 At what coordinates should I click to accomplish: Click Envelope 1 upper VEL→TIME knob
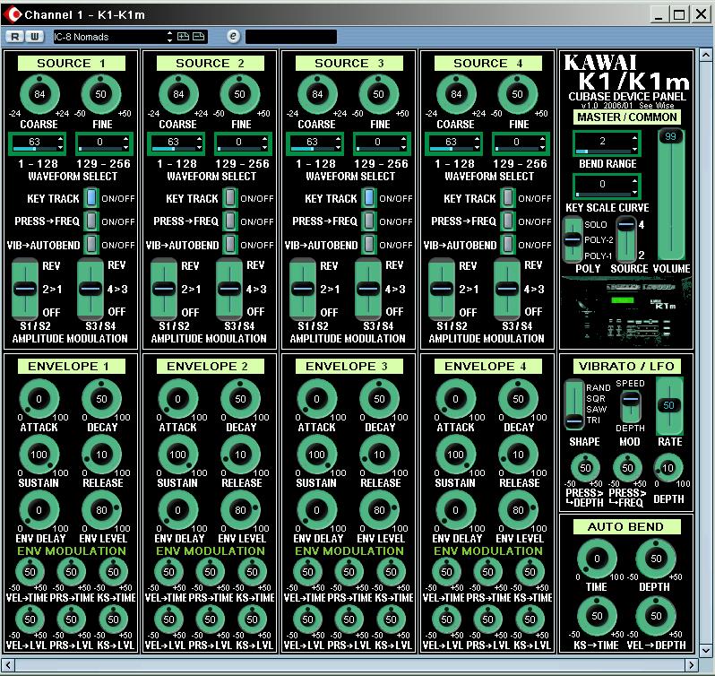pyautogui.click(x=30, y=571)
